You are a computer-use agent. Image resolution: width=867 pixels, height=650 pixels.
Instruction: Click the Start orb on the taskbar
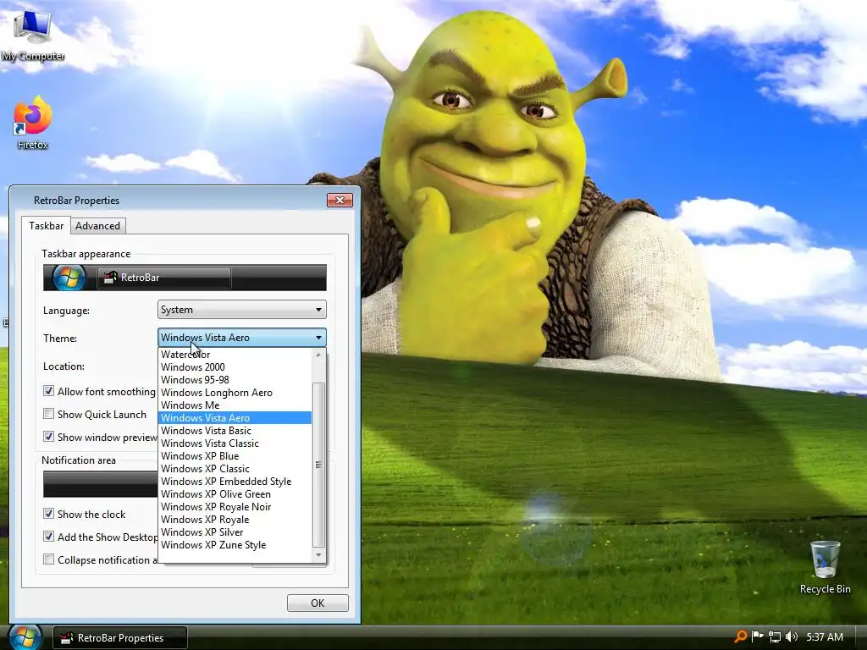pyautogui.click(x=25, y=637)
